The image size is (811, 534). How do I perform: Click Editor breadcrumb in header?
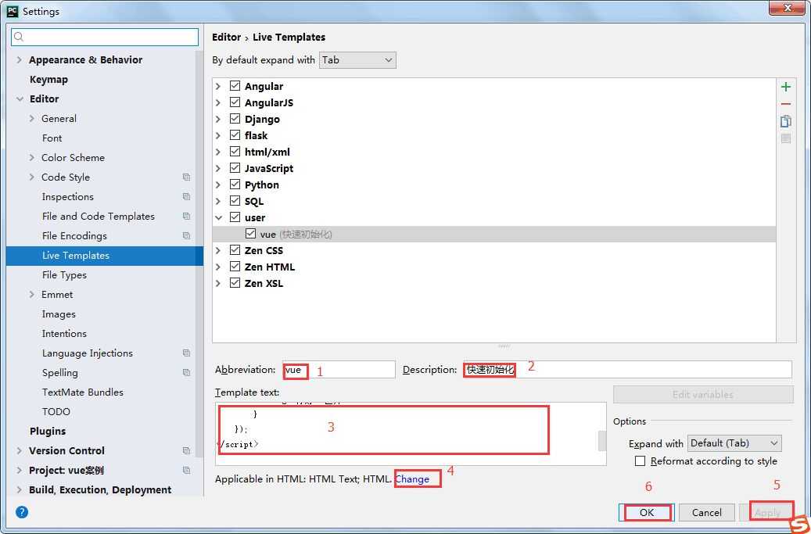(227, 38)
